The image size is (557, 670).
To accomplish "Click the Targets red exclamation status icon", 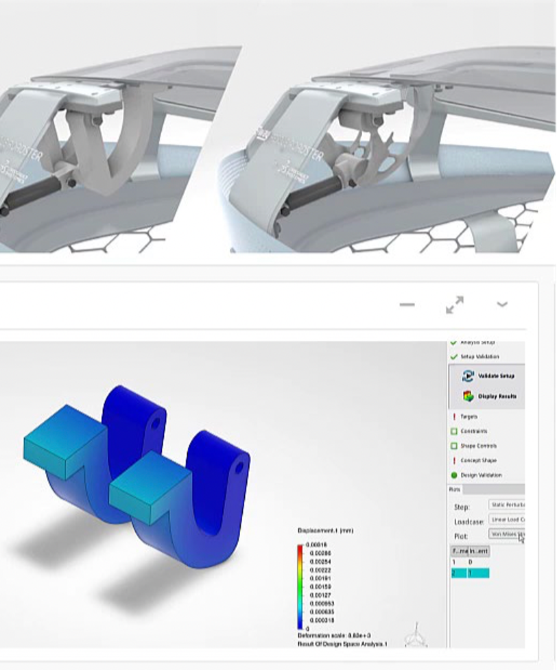I will click(x=454, y=416).
